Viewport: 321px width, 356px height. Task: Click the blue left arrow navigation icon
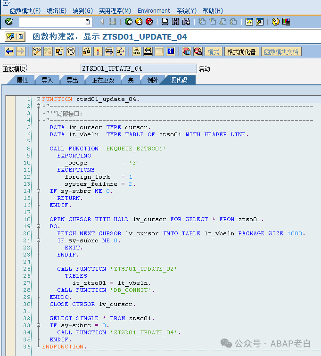tap(9, 51)
